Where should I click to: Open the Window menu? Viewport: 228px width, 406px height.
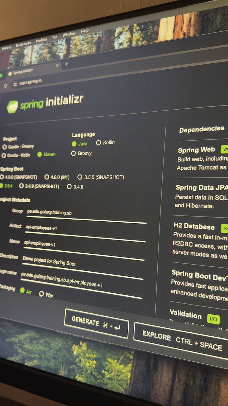pyautogui.click(x=69, y=34)
